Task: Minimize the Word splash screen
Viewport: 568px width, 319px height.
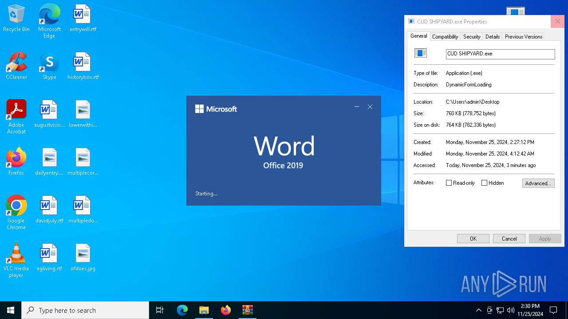Action: pyautogui.click(x=357, y=107)
